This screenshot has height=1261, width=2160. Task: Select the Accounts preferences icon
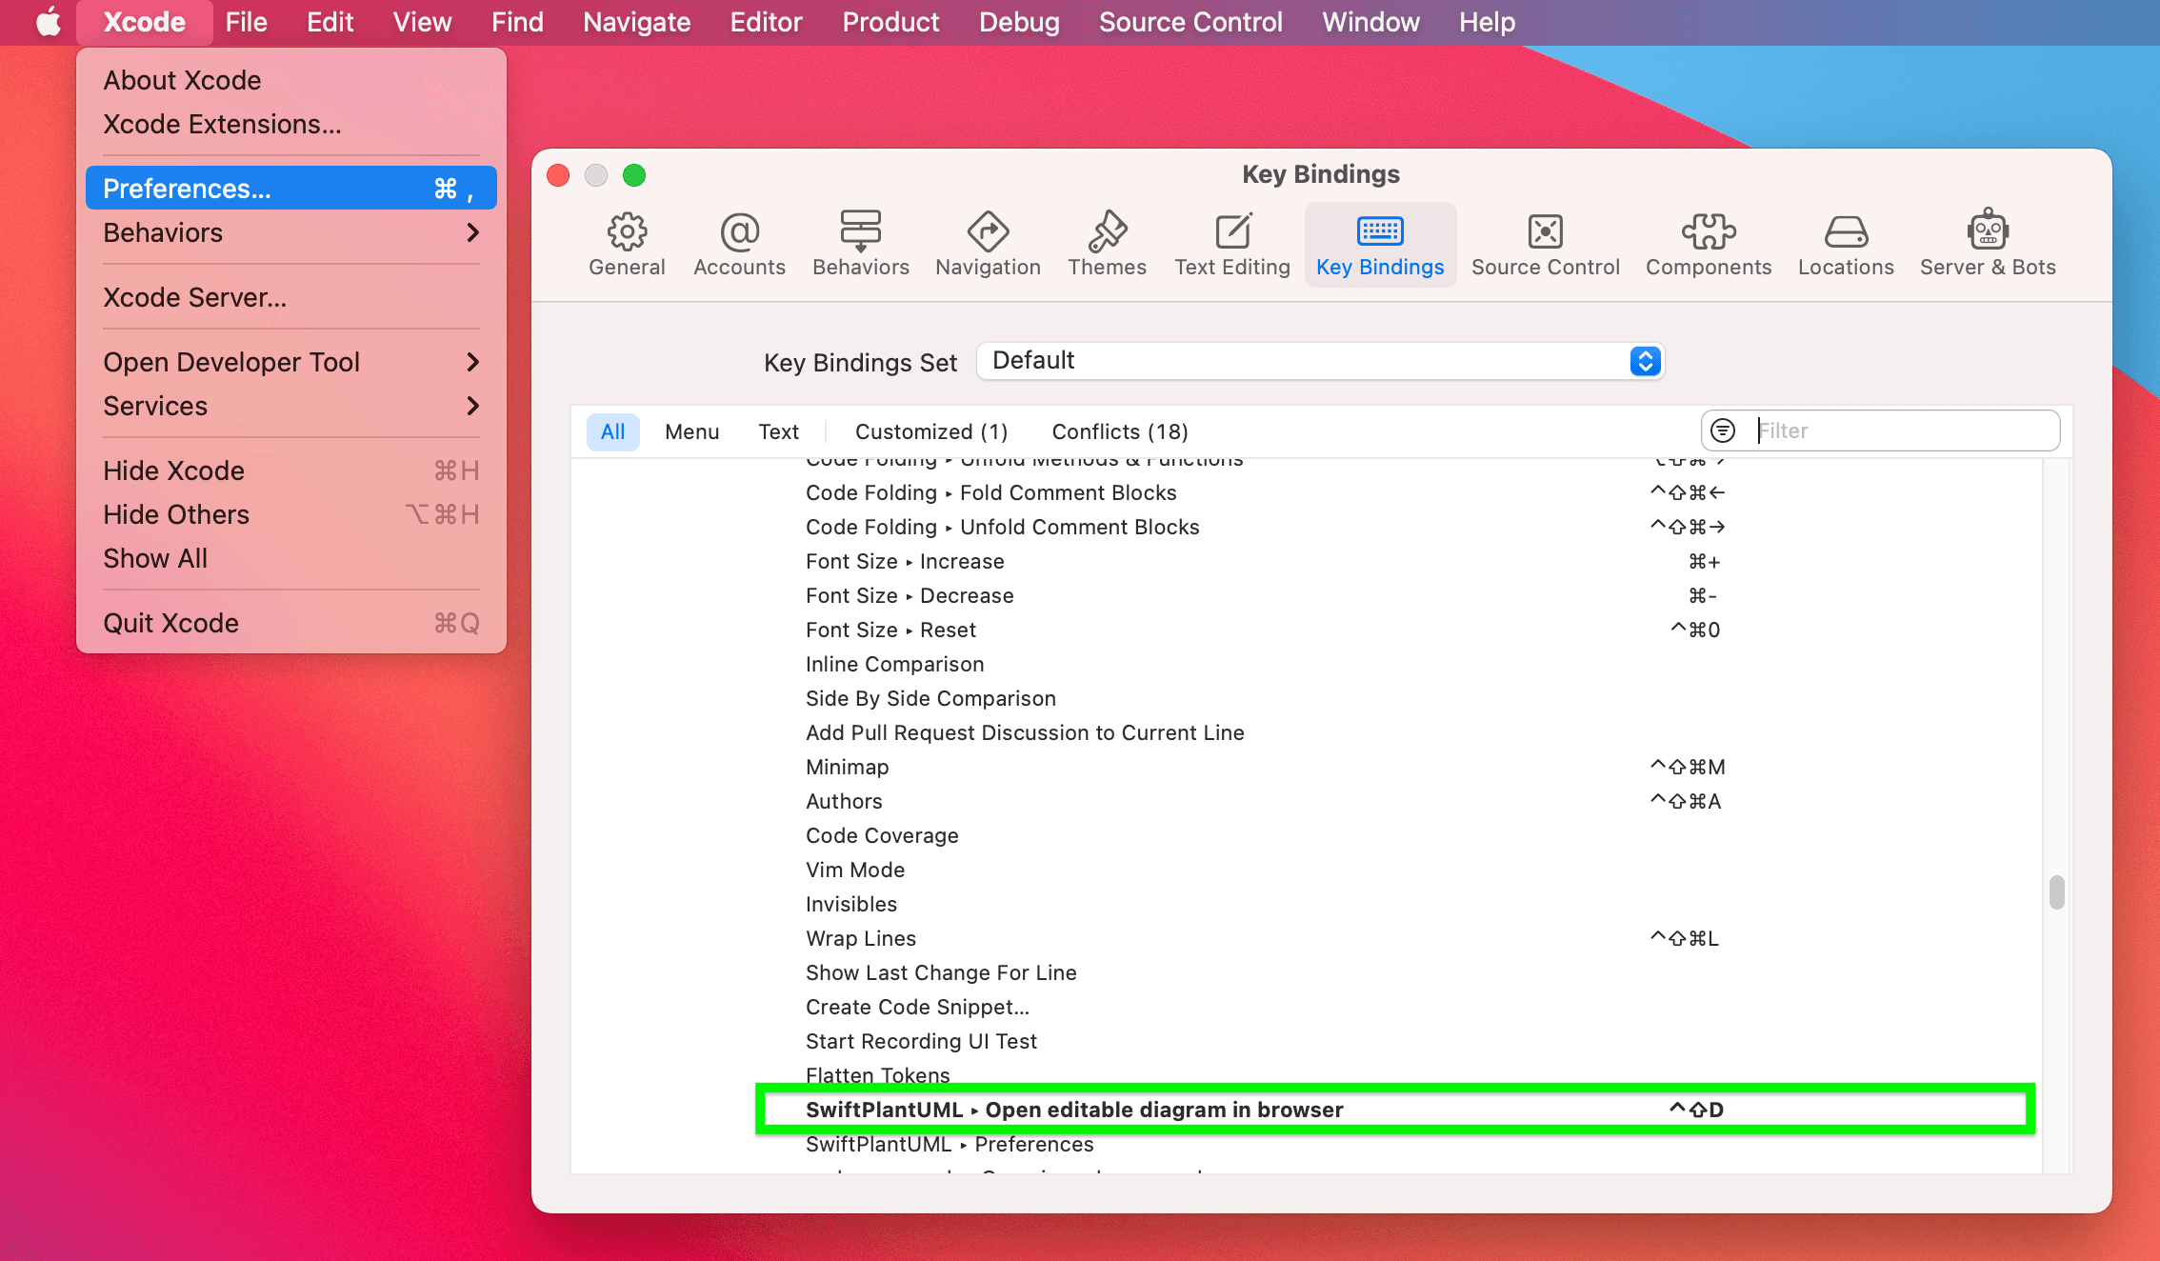(x=739, y=245)
